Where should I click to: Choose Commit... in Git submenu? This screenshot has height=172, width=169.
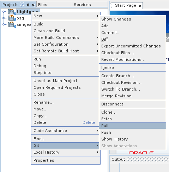133,33
